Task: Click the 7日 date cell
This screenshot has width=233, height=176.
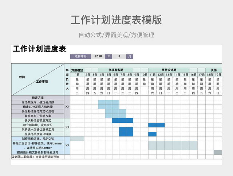Action: (x=123, y=75)
